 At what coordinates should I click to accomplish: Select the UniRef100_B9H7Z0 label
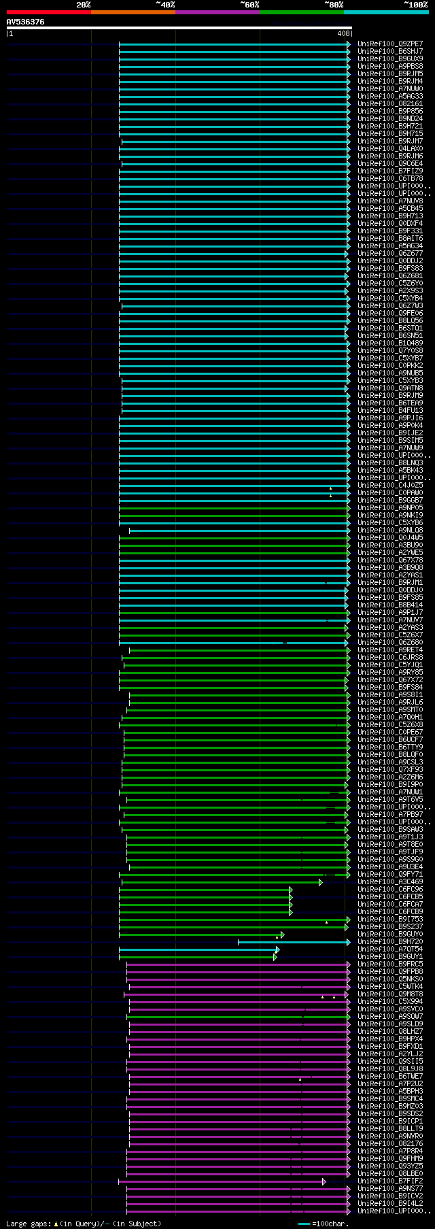390,941
